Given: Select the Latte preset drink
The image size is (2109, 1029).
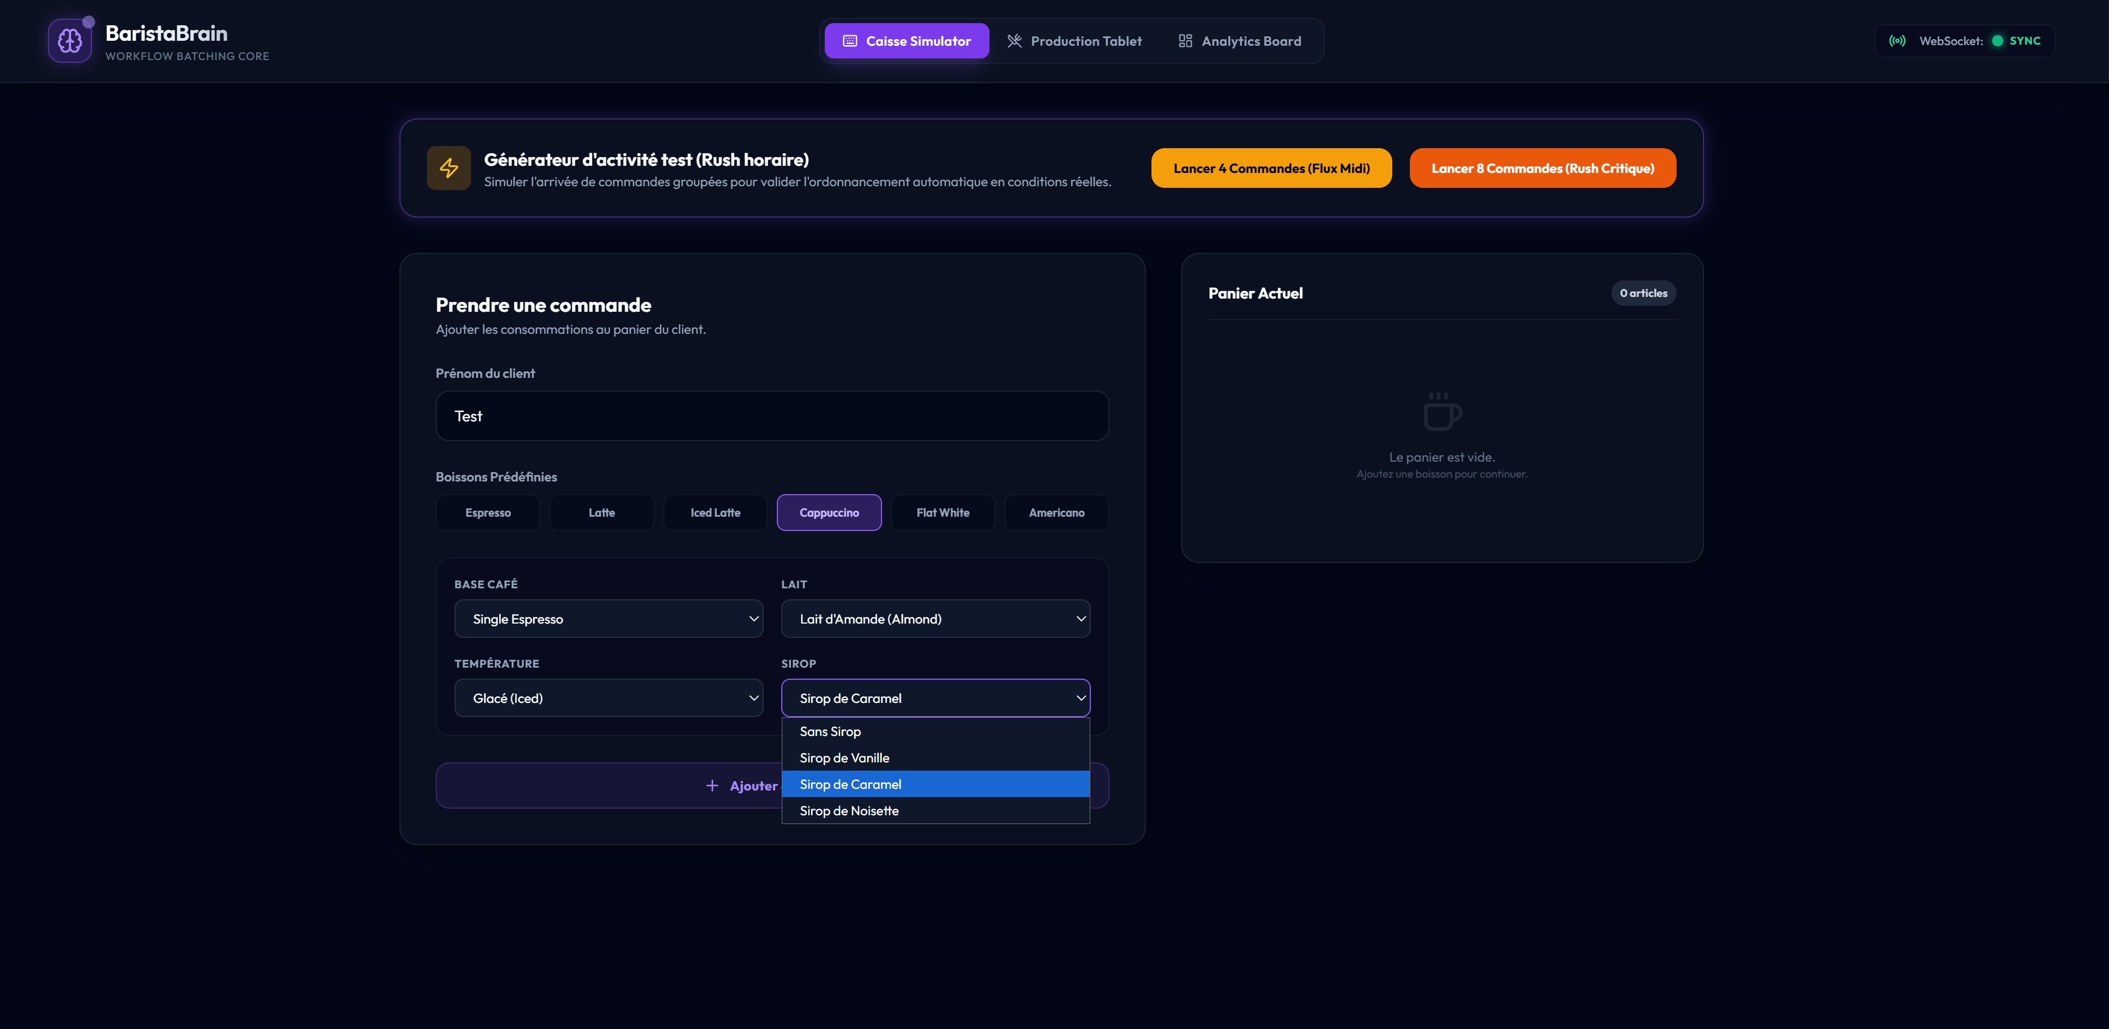Looking at the screenshot, I should 602,512.
